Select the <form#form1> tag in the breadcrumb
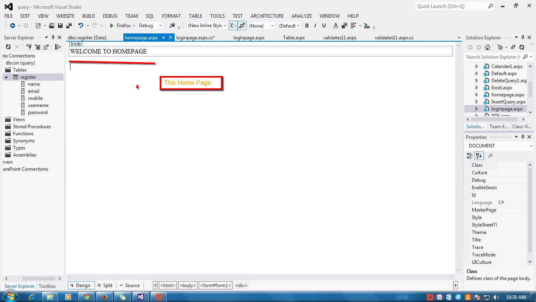The width and height of the screenshot is (536, 302). pos(216,285)
